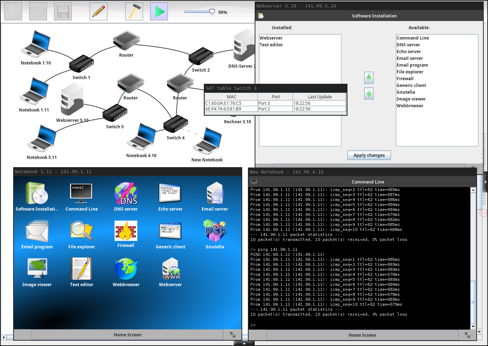Select the Notebook 1.11 device in network
The image size is (488, 346).
(34, 91)
